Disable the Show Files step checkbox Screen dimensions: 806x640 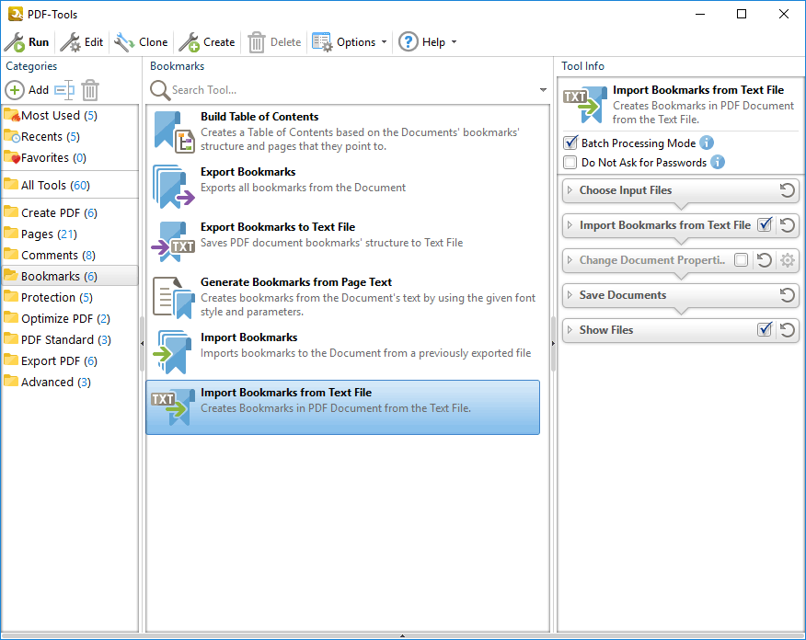tap(764, 330)
